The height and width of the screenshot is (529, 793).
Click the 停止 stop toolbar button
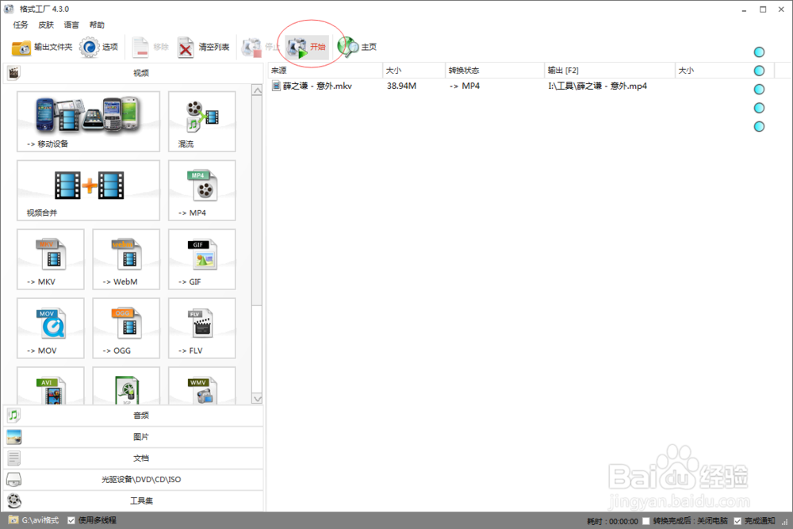(x=260, y=47)
